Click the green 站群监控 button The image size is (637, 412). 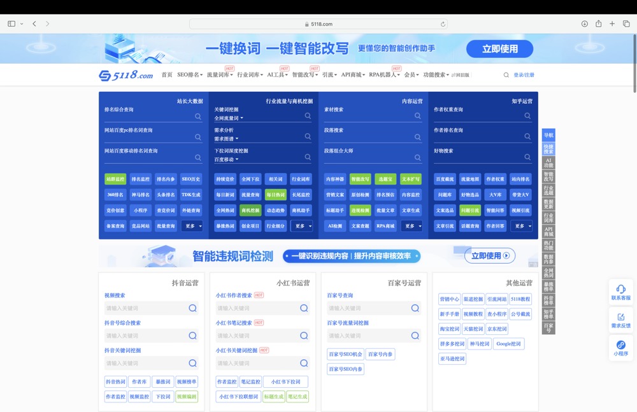115,179
